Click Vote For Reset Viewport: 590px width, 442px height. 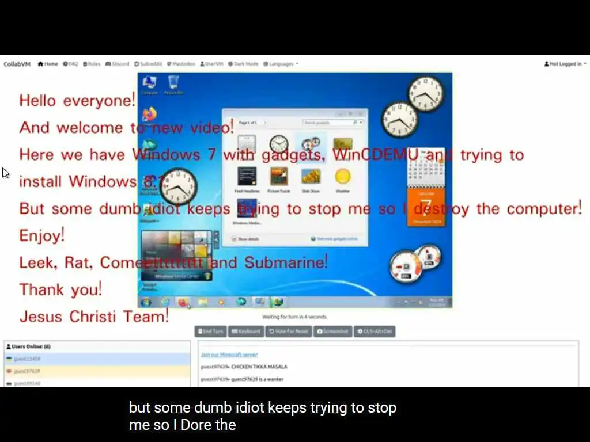[x=289, y=331]
